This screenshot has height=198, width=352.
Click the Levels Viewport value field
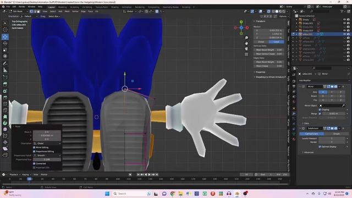click(332, 139)
